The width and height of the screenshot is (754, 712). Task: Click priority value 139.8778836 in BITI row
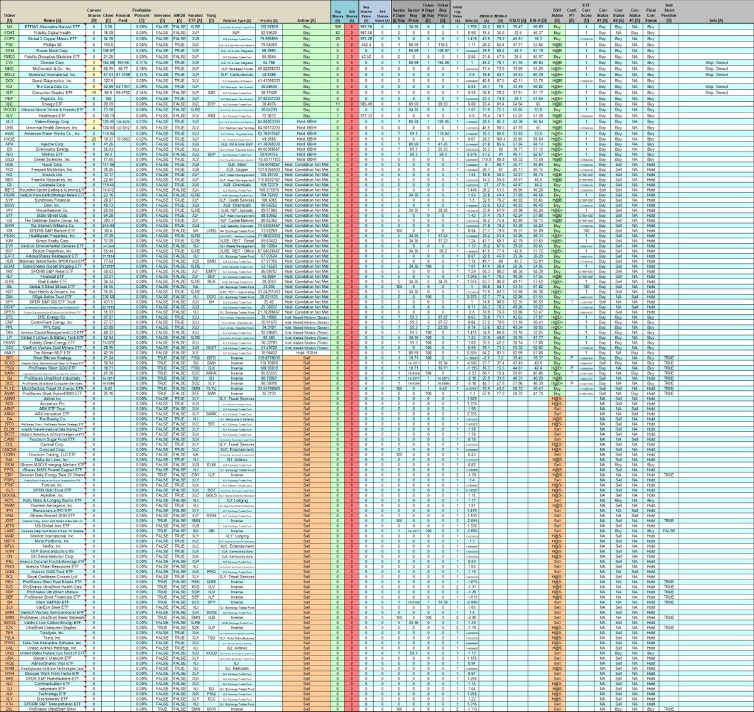point(268,358)
